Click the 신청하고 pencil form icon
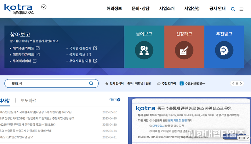Viewport: 251px width, 144px height. [184, 50]
